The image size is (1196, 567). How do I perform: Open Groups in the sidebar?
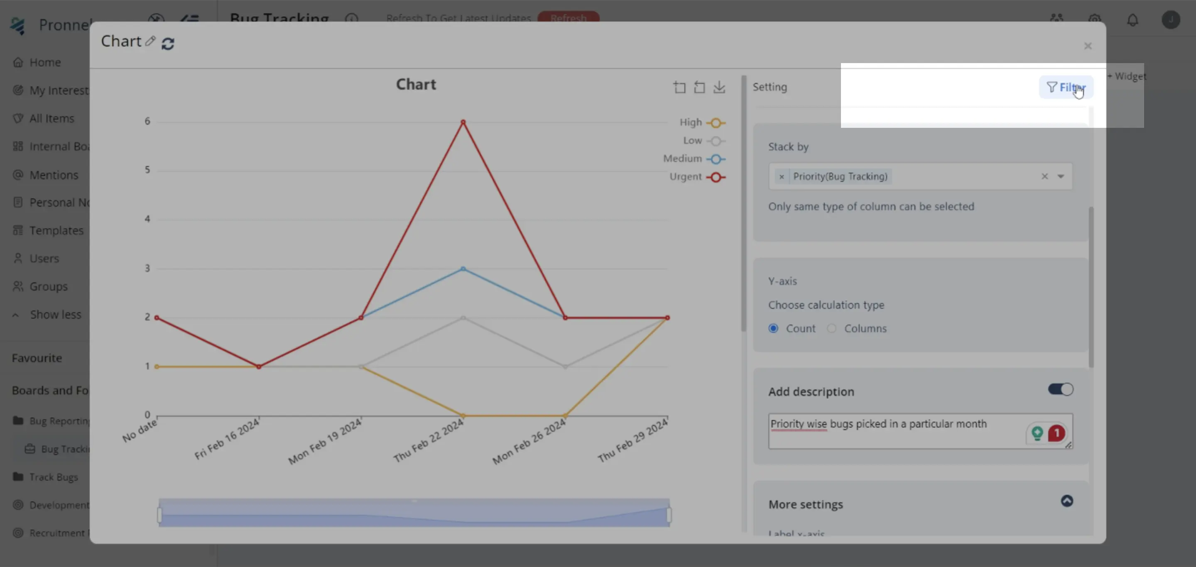48,287
